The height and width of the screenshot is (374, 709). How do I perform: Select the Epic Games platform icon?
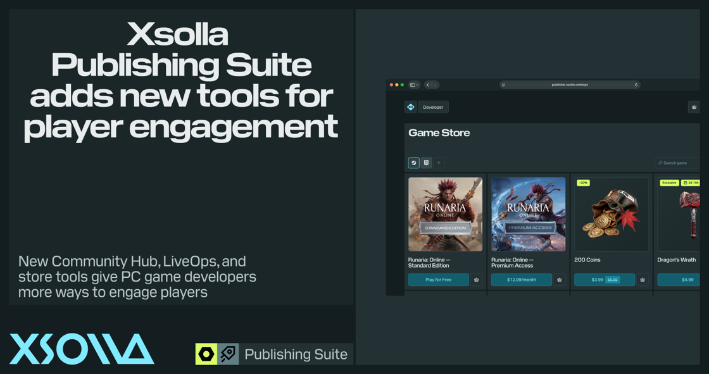click(427, 163)
